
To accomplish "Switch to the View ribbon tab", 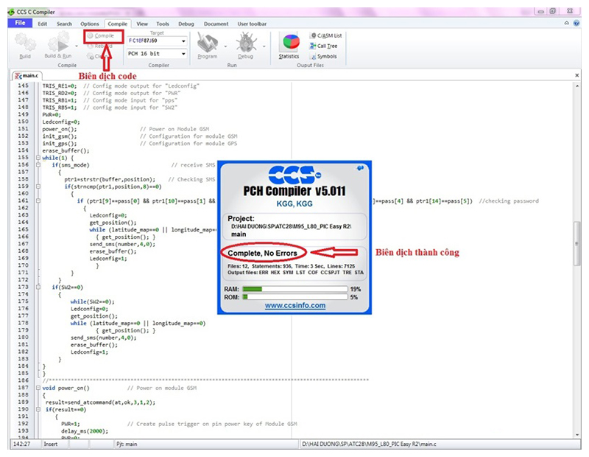I will (x=142, y=24).
